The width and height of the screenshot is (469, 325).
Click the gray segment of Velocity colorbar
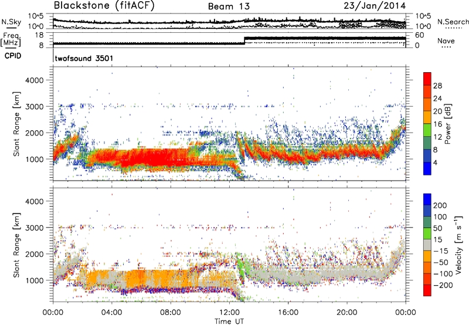coord(427,245)
